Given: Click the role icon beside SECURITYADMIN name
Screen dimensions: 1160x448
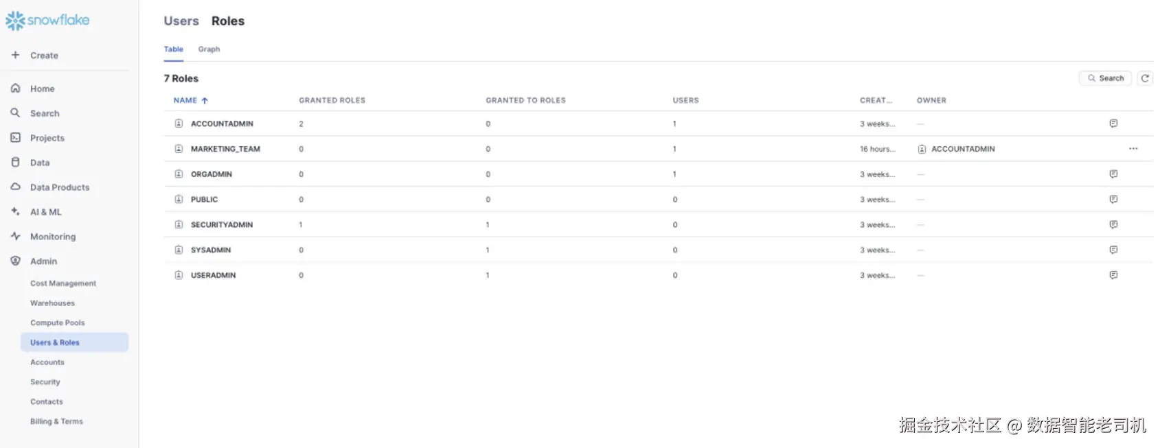Looking at the screenshot, I should click(x=179, y=224).
